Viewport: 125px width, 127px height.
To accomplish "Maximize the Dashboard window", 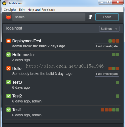I will click(108, 2).
